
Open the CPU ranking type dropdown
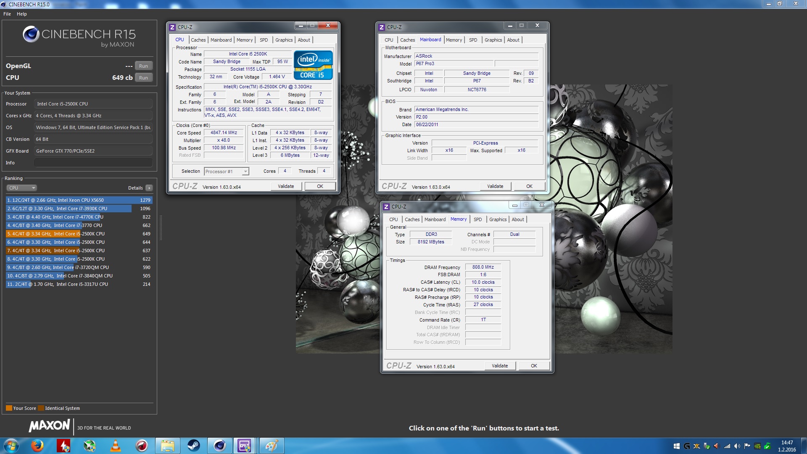[x=22, y=188]
